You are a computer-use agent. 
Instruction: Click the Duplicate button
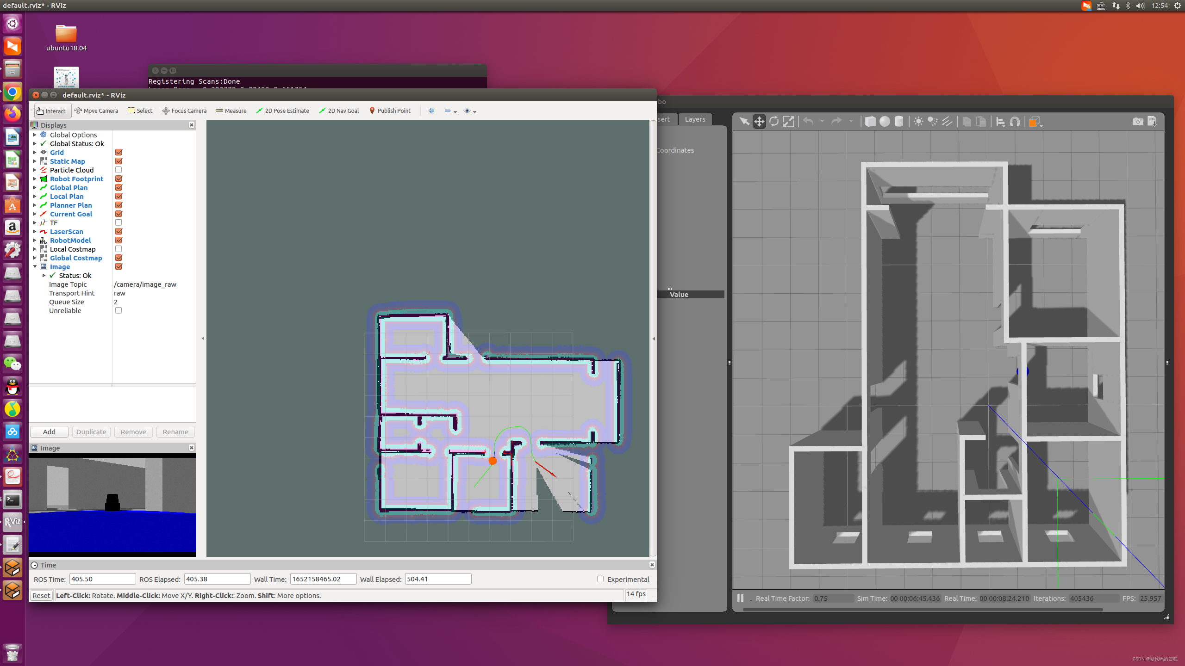pos(91,432)
